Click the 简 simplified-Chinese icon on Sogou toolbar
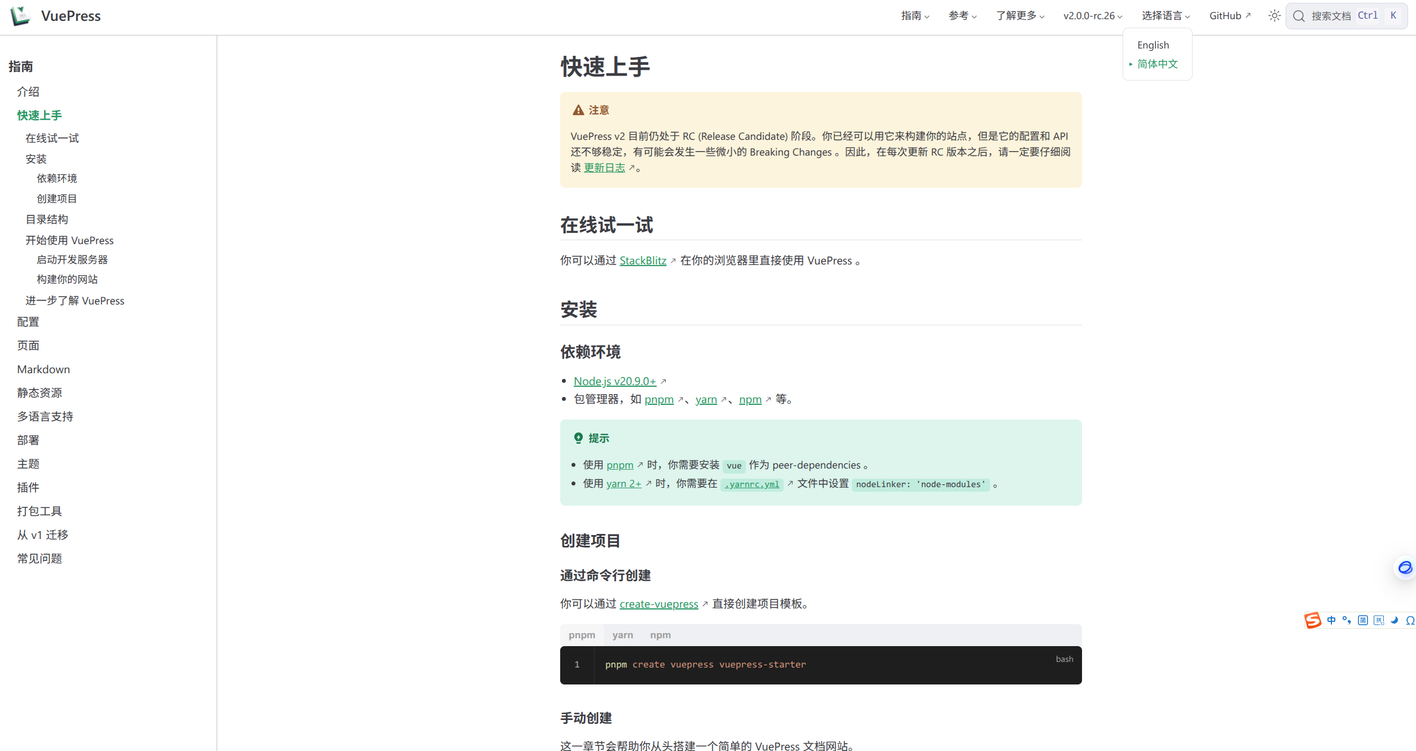Screen dimensions: 1416x751 pyautogui.click(x=1363, y=620)
